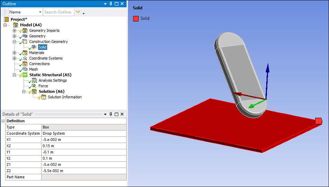This screenshot has width=329, height=187.
Task: Collapse the Construction Geometry node
Action: [x=14, y=42]
